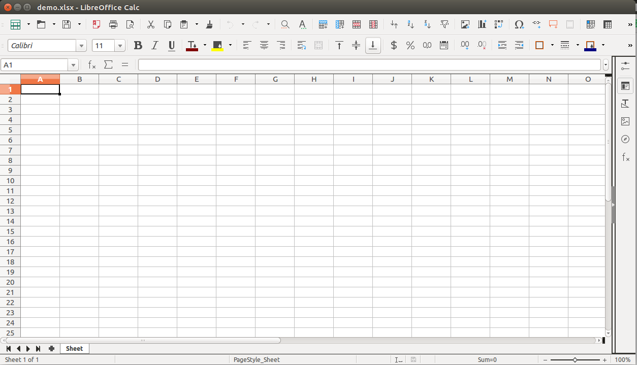Open the font size dropdown
637x365 pixels.
click(x=120, y=45)
